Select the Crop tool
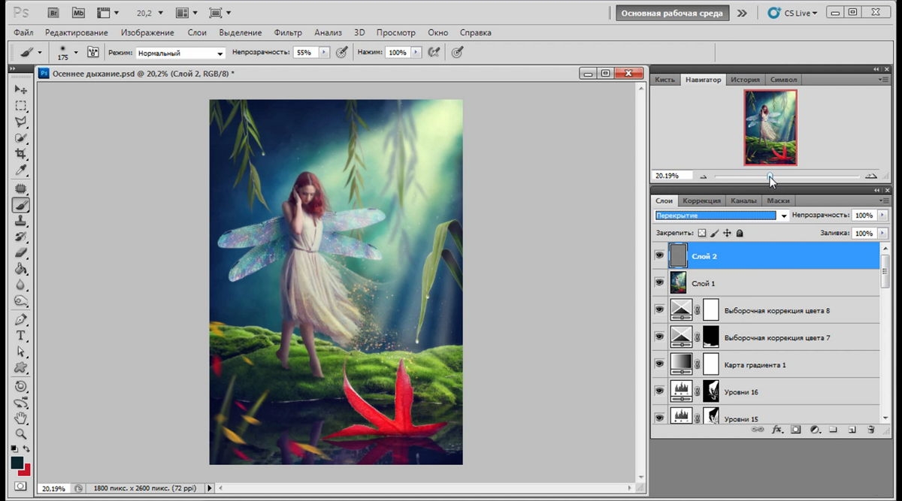The image size is (902, 501). point(21,154)
